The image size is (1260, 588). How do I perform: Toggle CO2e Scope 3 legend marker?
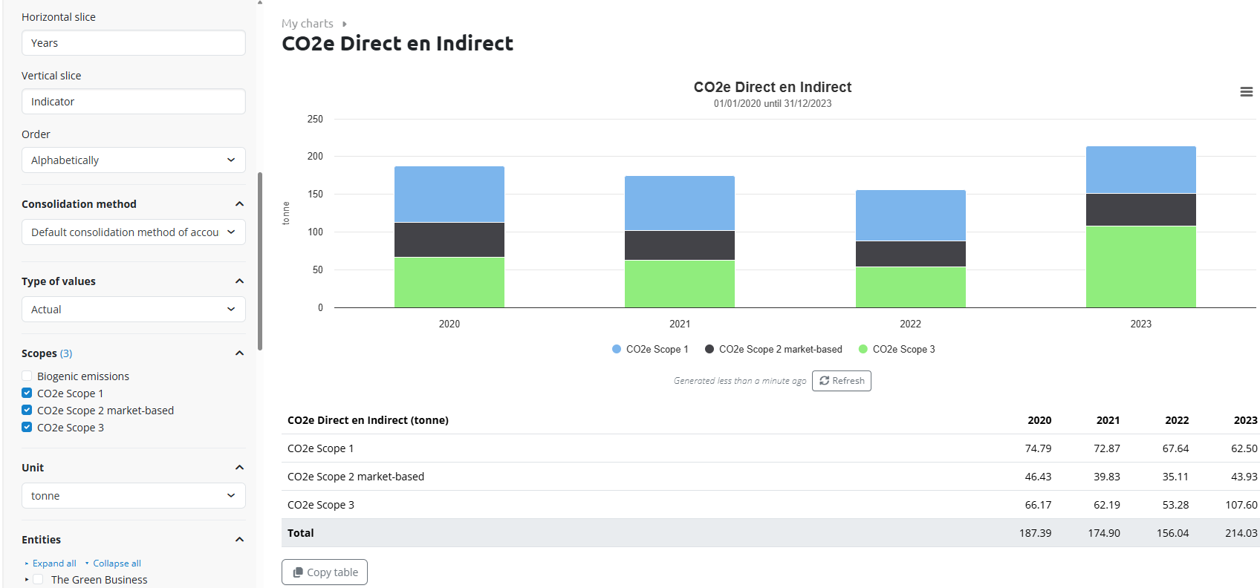[x=863, y=349]
